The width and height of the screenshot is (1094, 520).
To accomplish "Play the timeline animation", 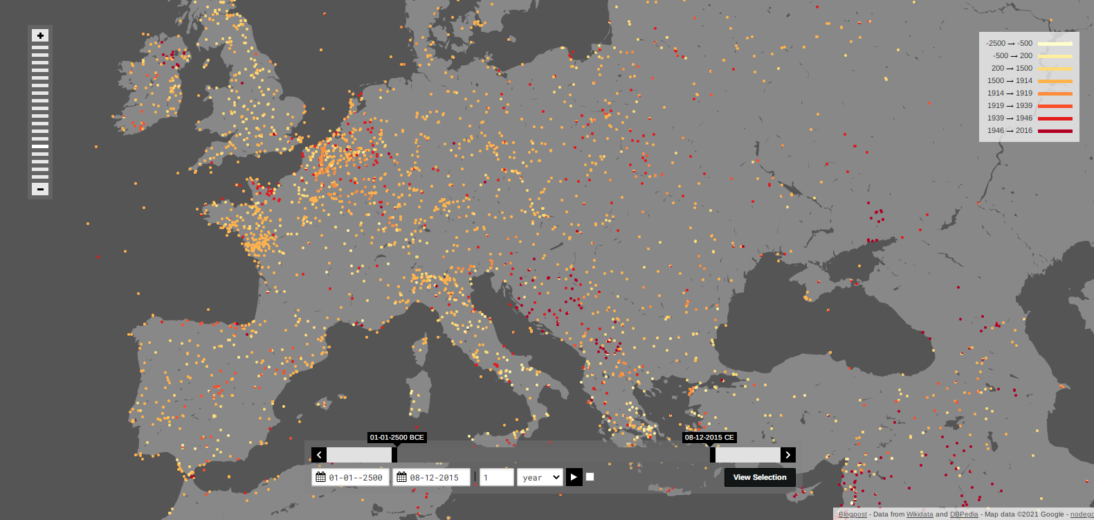I will (x=574, y=477).
